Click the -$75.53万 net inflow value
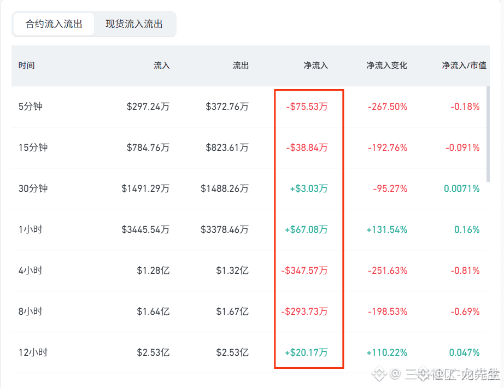This screenshot has width=504, height=388. (x=307, y=107)
